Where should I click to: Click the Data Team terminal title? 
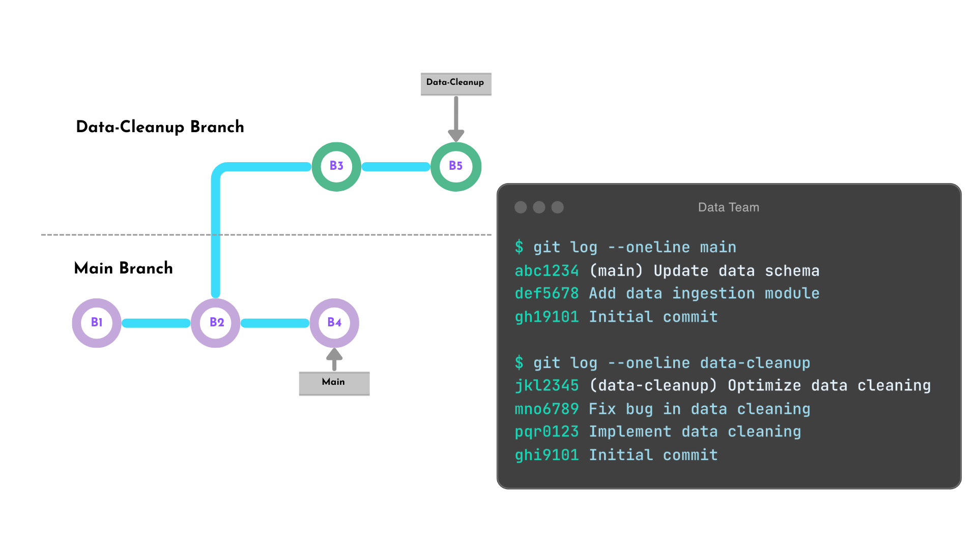pyautogui.click(x=729, y=207)
